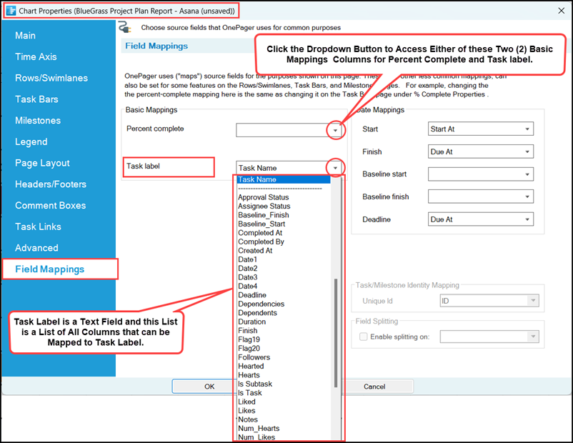Open the Baseline finish dropdown
573x443 pixels.
pos(528,196)
